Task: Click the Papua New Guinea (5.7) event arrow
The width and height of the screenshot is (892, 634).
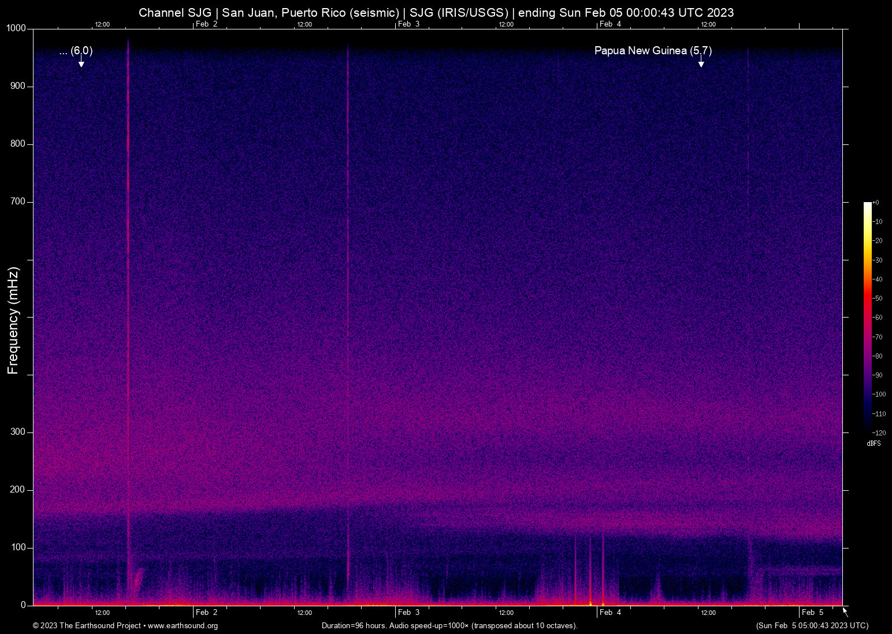Action: 701,62
